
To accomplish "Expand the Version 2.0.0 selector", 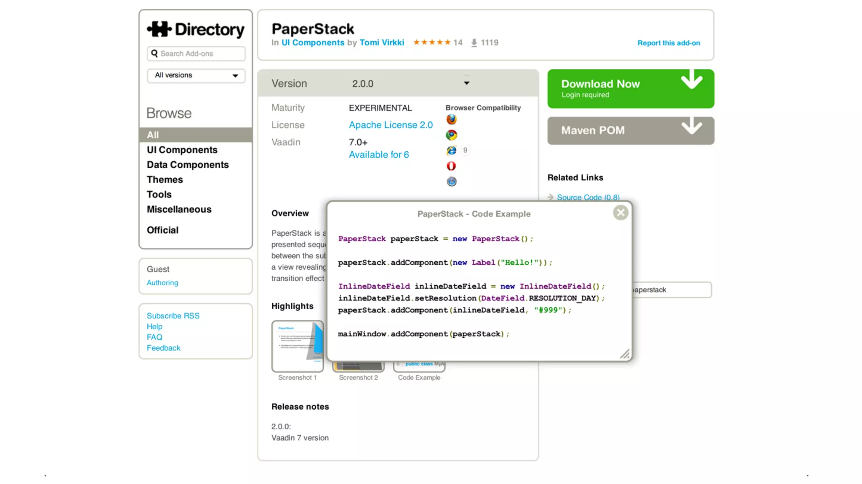I will [x=466, y=83].
